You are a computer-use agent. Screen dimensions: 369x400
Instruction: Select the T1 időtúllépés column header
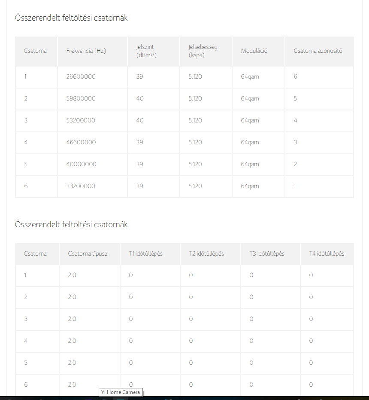(x=145, y=253)
